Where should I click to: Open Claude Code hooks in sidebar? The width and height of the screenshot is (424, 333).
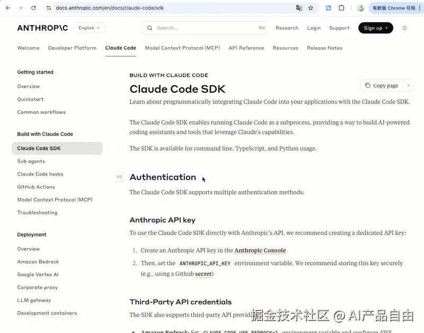(x=40, y=174)
